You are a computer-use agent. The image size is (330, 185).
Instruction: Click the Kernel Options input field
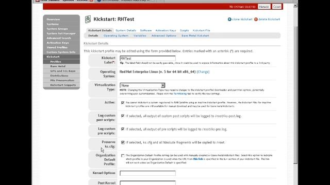[x=147, y=173]
